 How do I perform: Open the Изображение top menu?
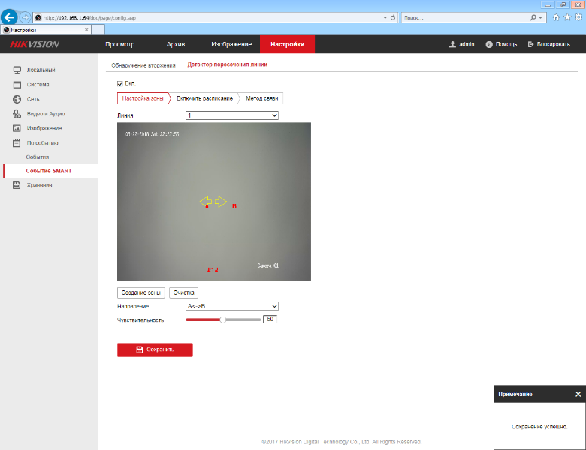(x=231, y=44)
